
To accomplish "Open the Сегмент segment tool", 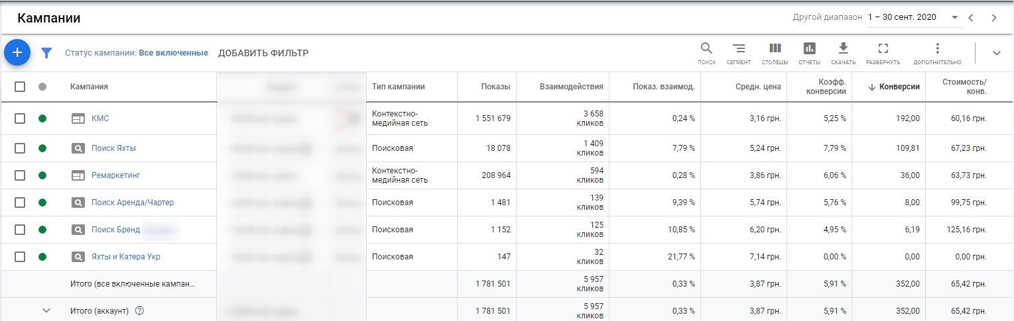I will 738,53.
